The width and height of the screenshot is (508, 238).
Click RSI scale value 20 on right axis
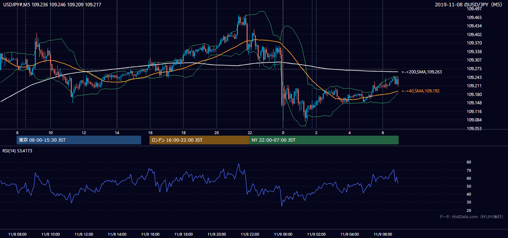click(x=469, y=210)
